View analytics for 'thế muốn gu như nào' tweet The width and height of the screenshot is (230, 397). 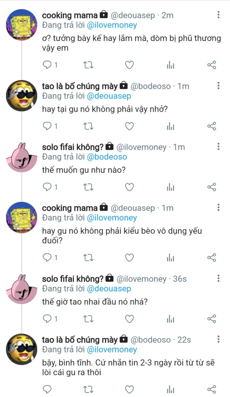coord(170,187)
